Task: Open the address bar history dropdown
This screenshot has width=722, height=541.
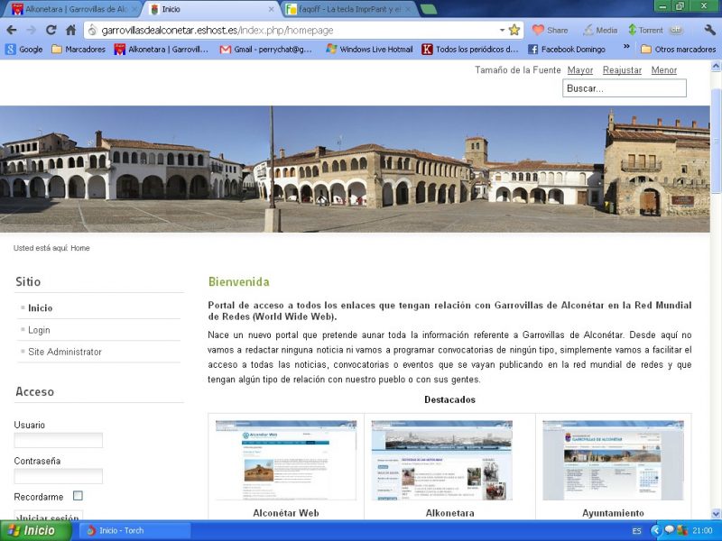Action: pos(504,30)
